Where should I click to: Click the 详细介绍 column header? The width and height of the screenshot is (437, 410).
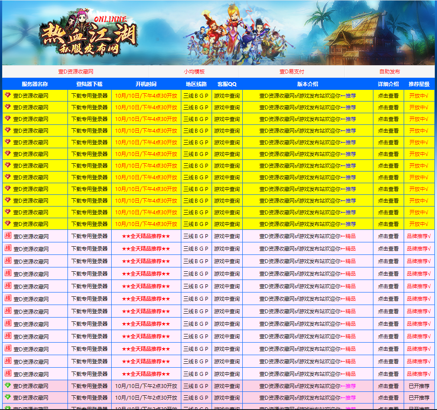pos(388,84)
